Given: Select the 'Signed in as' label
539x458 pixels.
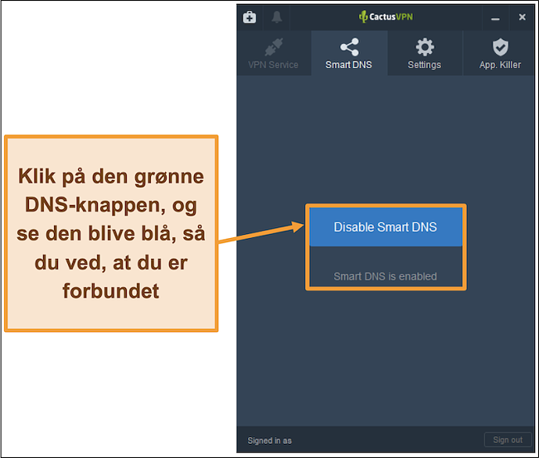Looking at the screenshot, I should pos(269,441).
